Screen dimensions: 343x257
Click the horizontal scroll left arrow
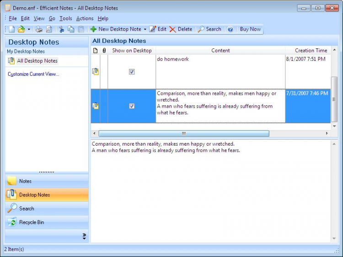(x=94, y=133)
